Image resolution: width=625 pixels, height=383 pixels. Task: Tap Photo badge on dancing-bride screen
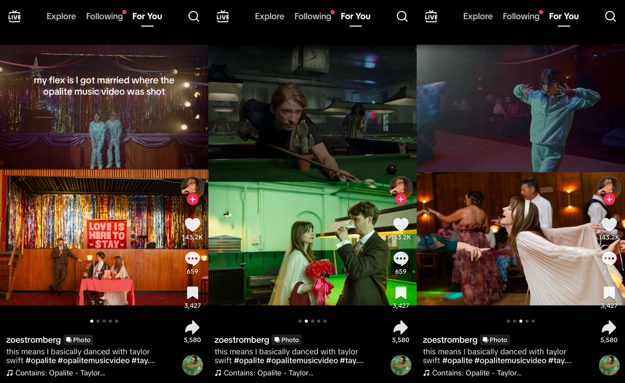click(x=495, y=340)
